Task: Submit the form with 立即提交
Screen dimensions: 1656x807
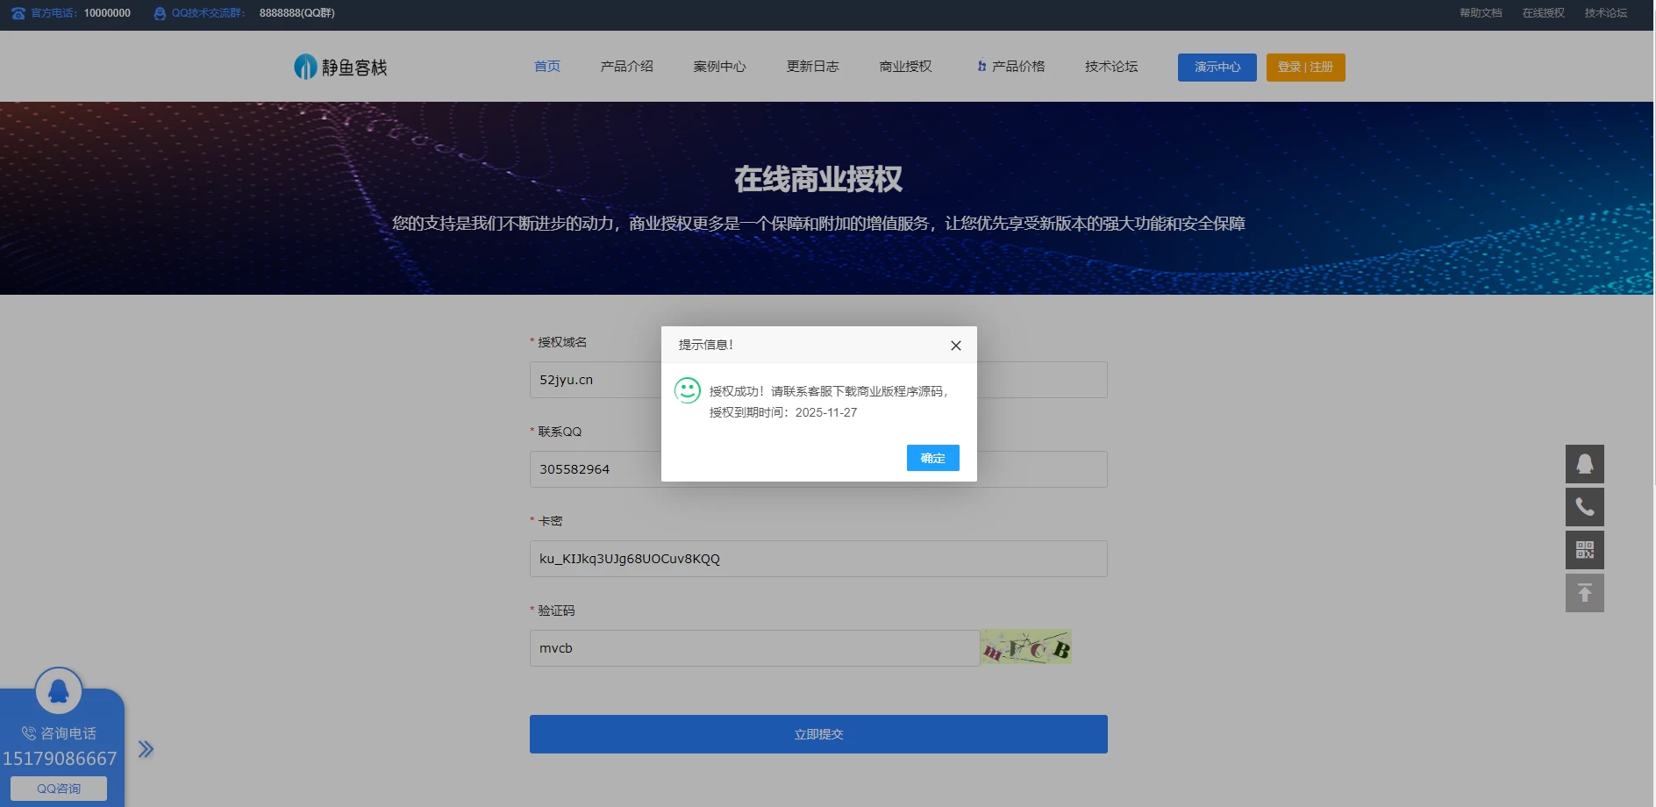Action: (x=817, y=734)
